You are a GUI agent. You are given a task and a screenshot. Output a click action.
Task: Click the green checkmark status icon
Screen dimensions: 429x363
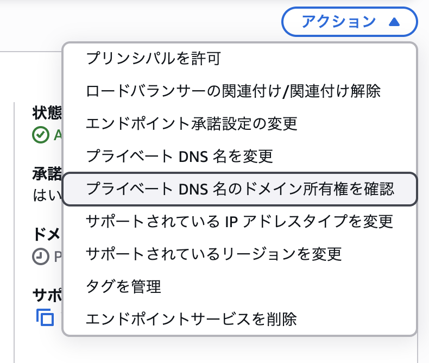[x=41, y=135]
